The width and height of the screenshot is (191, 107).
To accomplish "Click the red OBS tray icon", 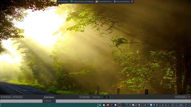I will click(x=142, y=105).
